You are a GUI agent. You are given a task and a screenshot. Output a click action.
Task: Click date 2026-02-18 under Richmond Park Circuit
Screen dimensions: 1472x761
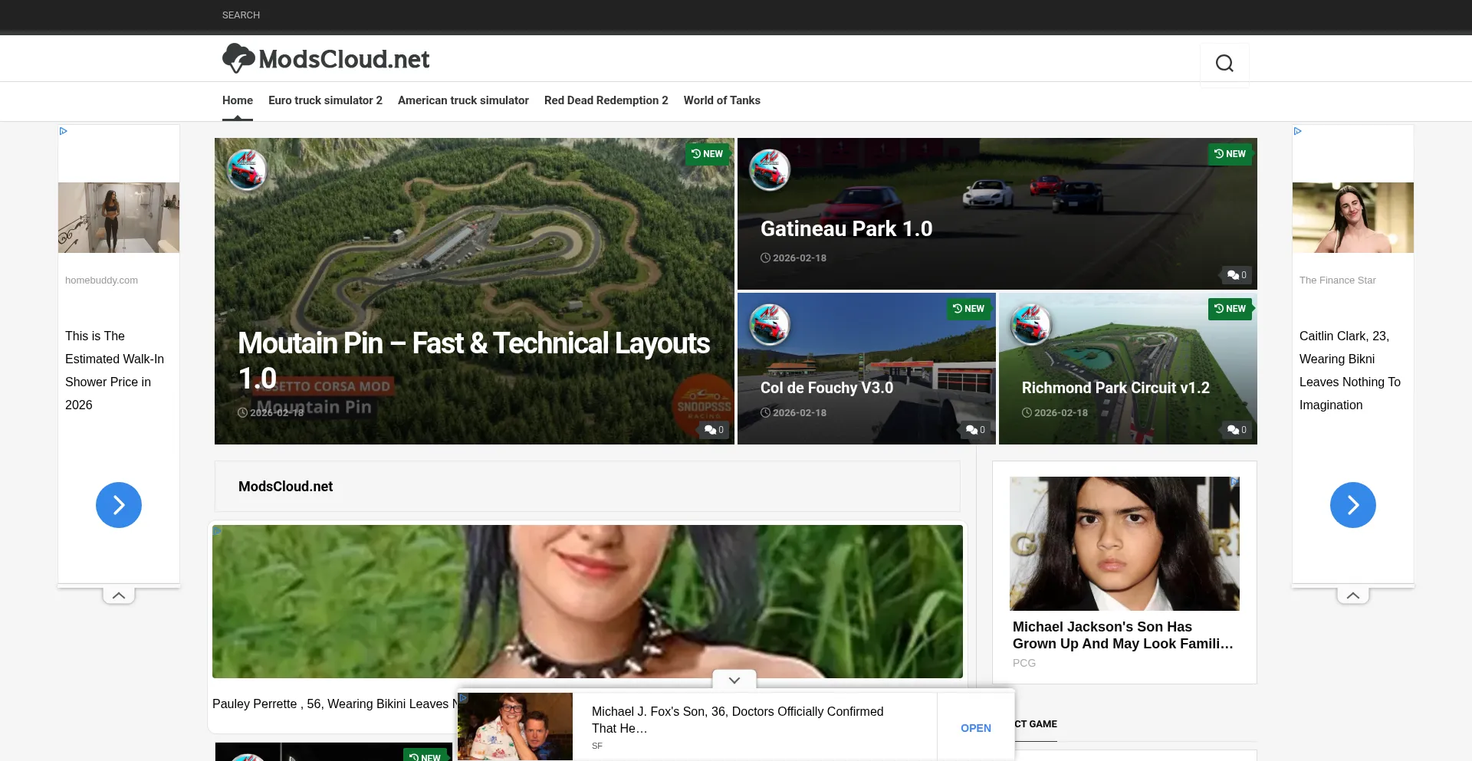[1055, 413]
